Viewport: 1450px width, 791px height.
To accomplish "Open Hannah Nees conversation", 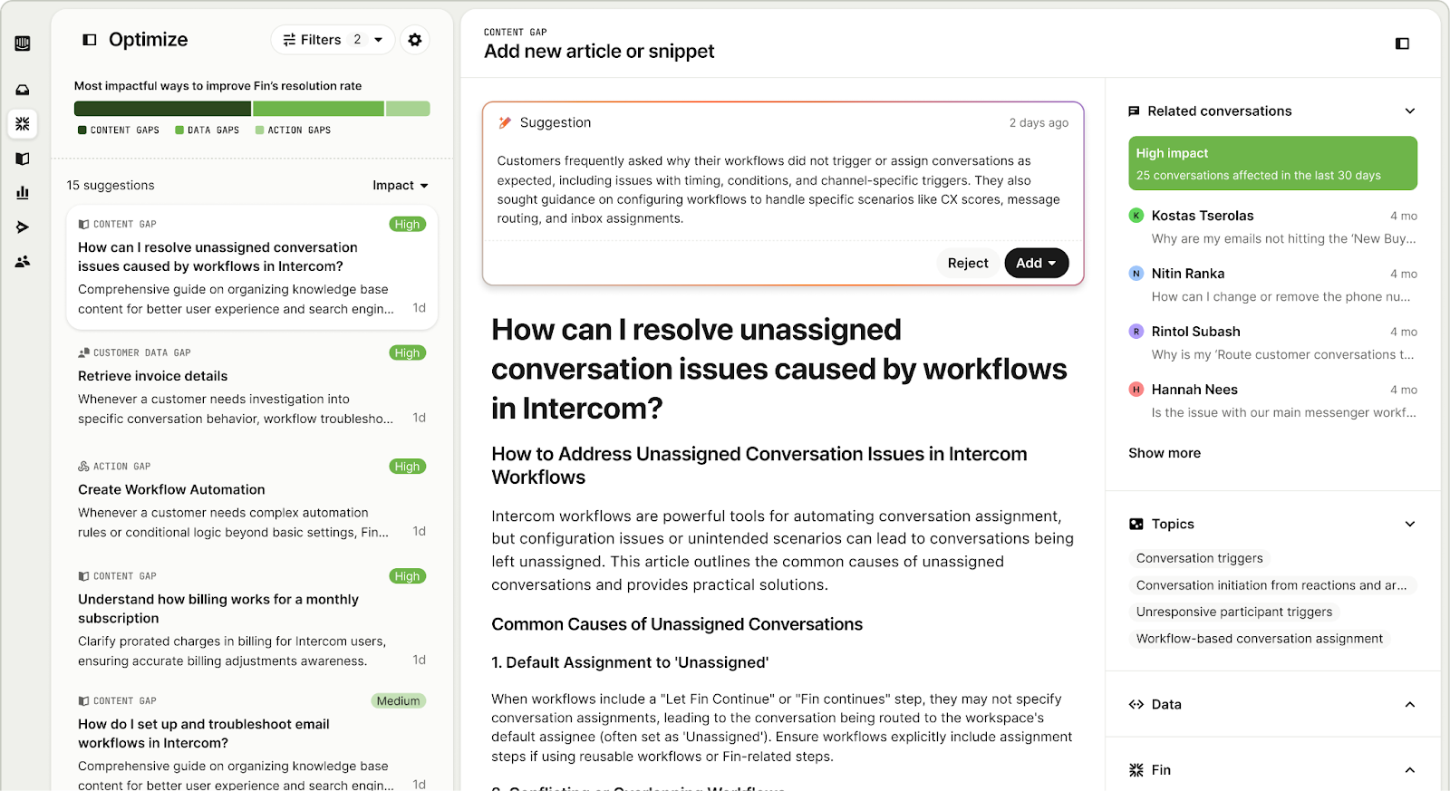I will point(1272,401).
